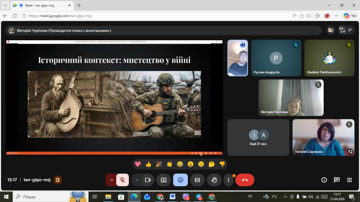Unmute the microphone
Image resolution: width=360 pixels, height=202 pixels.
pyautogui.click(x=122, y=180)
